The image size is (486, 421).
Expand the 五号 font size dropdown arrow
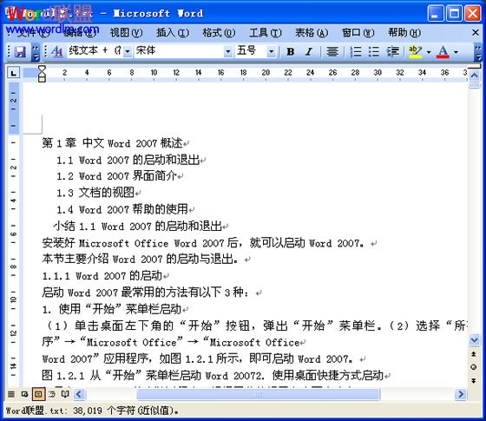[x=271, y=51]
